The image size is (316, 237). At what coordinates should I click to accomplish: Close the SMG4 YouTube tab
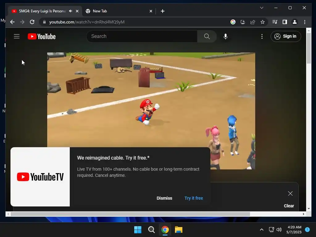coord(77,11)
